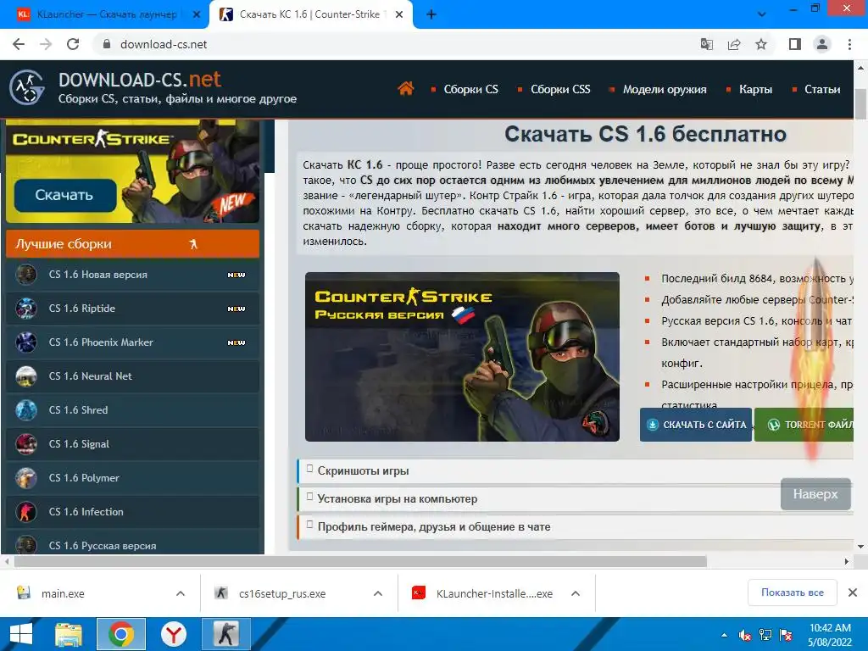Open the Сборки CS menu item
The width and height of the screenshot is (868, 651).
point(470,89)
